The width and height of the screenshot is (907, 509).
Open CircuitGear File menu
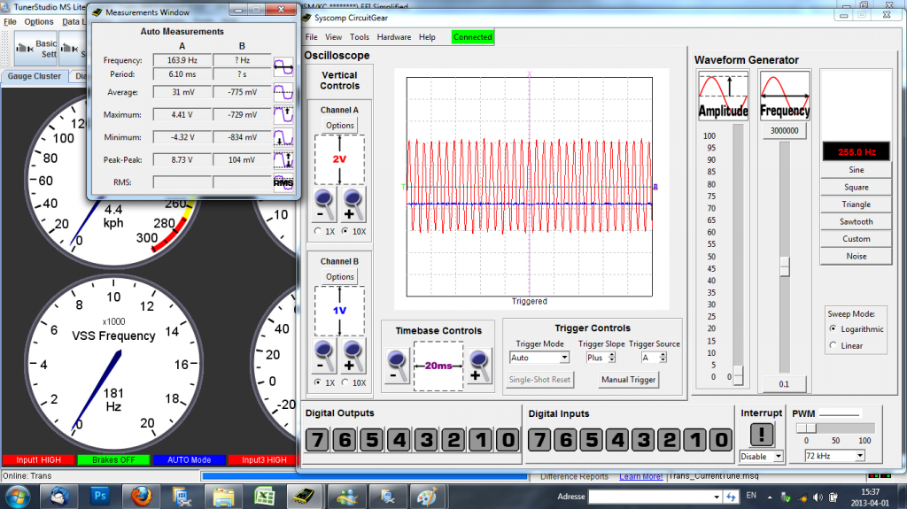tap(311, 37)
